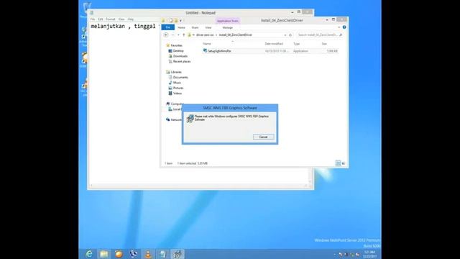The image size is (460, 259).
Task: Show hidden system tray icons
Action: tap(335, 254)
